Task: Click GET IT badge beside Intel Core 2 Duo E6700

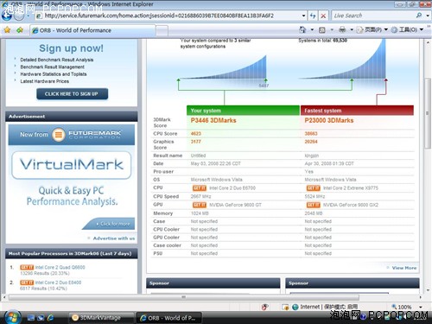Action: [200, 188]
